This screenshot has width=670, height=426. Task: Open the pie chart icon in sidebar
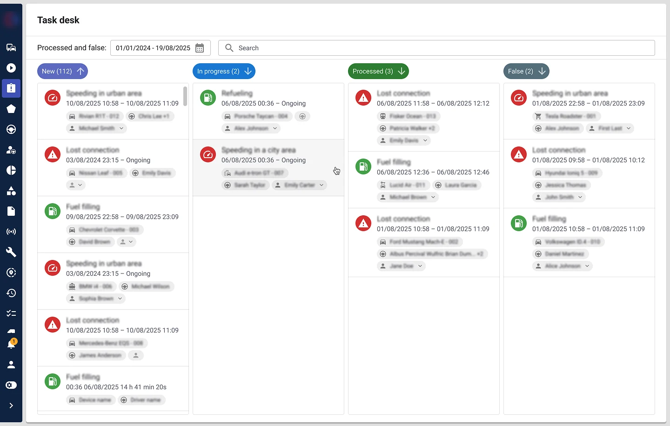[x=11, y=170]
